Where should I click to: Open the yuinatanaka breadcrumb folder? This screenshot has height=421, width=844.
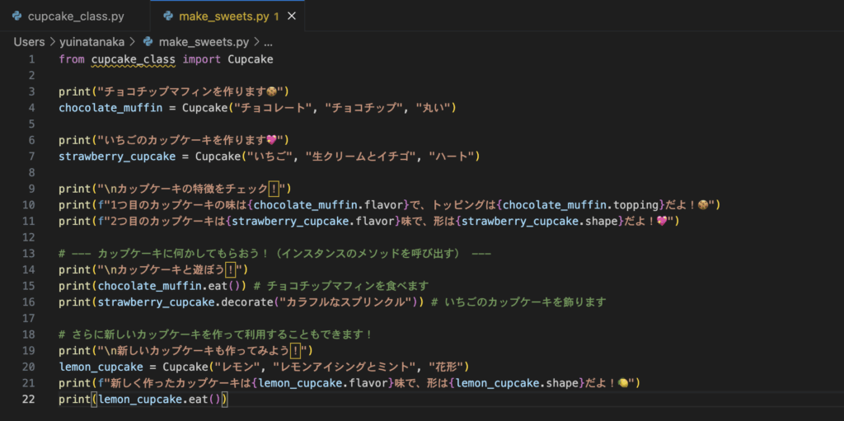pyautogui.click(x=92, y=41)
